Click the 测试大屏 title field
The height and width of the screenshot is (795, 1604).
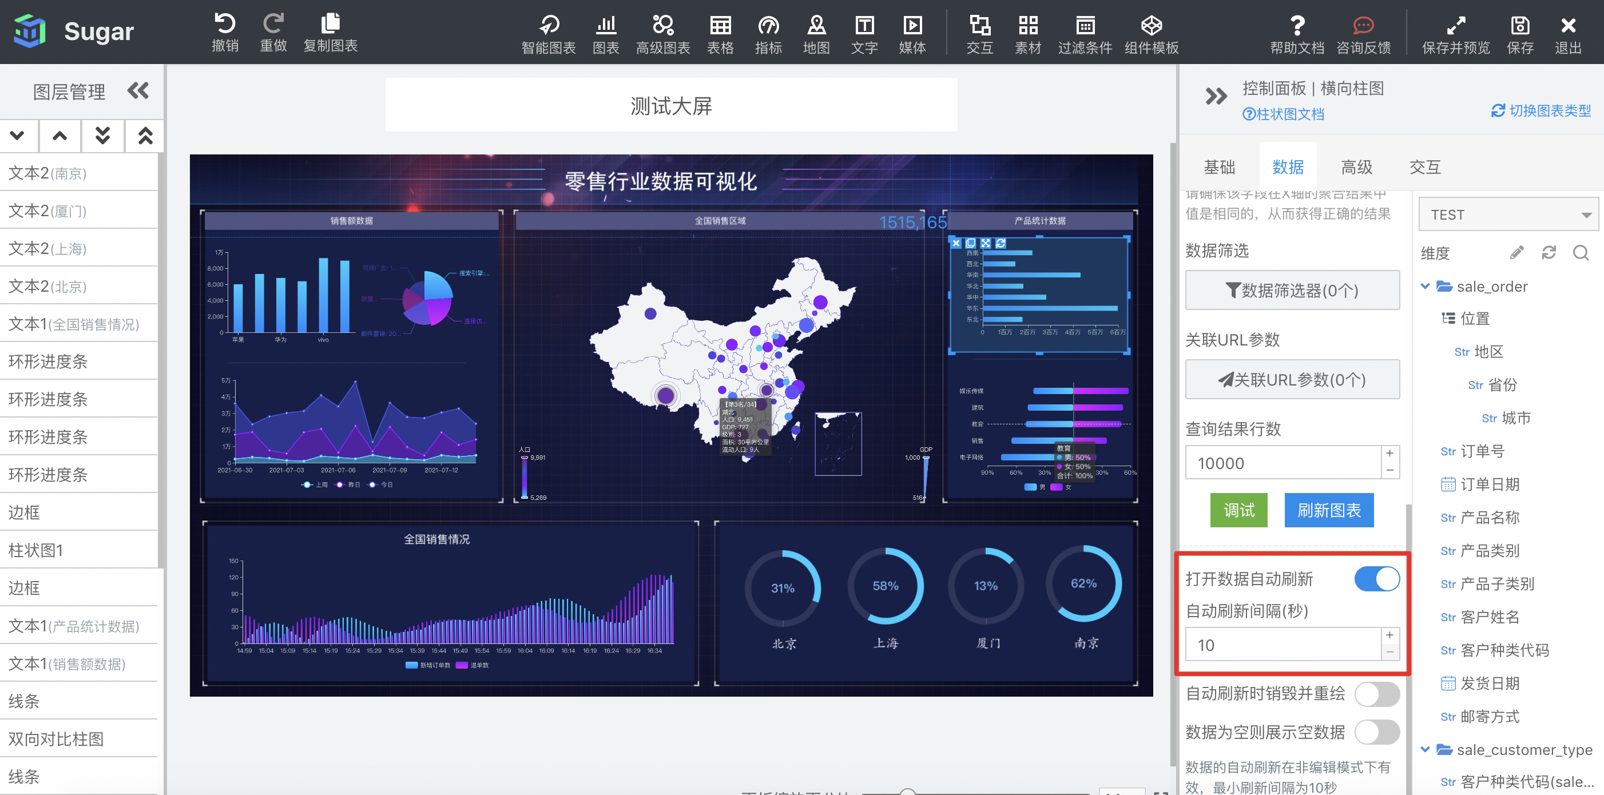tap(670, 105)
